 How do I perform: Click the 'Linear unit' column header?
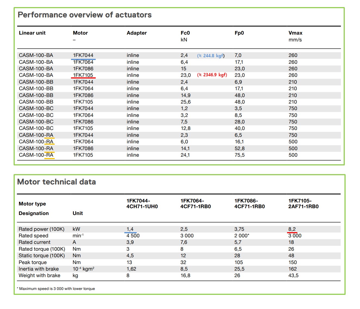tap(32, 33)
